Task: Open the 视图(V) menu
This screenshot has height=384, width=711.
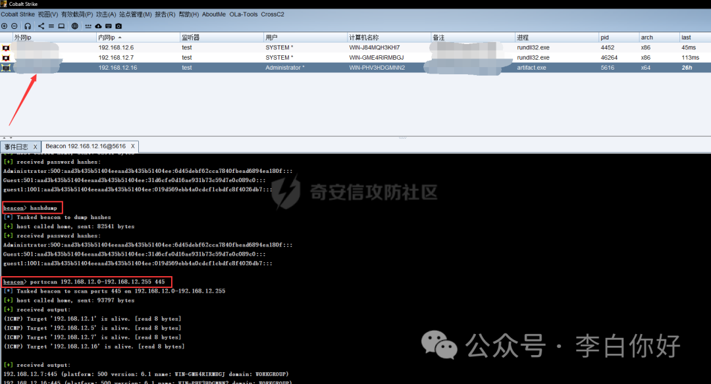Action: point(48,14)
